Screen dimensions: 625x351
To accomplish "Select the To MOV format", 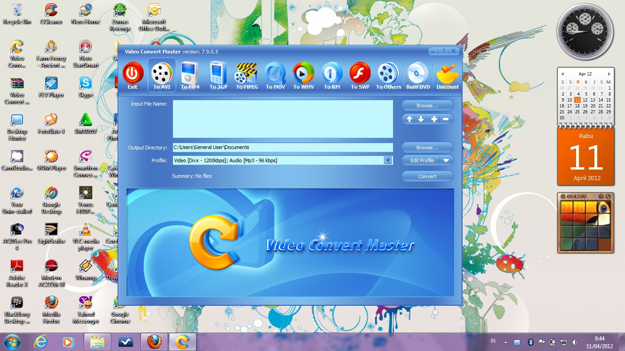I will (275, 75).
